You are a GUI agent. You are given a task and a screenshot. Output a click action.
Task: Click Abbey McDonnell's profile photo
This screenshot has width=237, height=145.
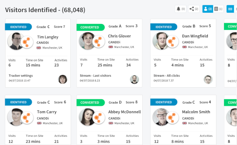click(87, 117)
